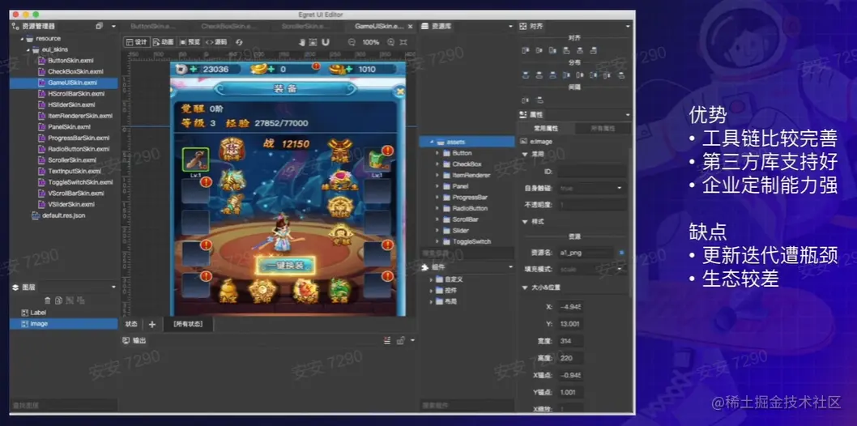Open ToggleSwitchSkin.exml file
This screenshot has height=426, width=857.
pyautogui.click(x=80, y=182)
